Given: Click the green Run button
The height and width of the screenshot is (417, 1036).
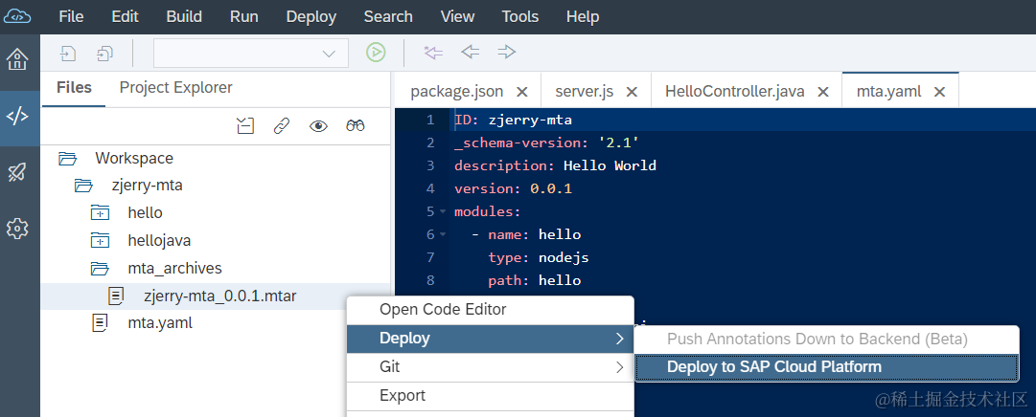Looking at the screenshot, I should click(x=376, y=52).
